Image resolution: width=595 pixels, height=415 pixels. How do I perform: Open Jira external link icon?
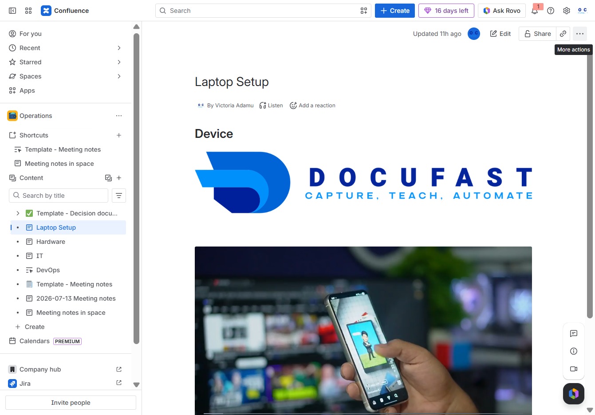[x=119, y=383]
